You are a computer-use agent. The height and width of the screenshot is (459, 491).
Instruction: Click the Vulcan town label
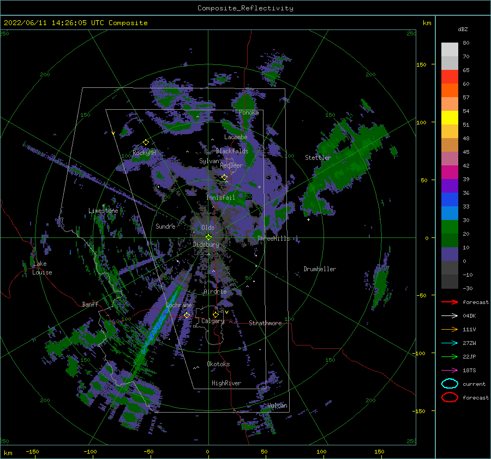tap(278, 406)
